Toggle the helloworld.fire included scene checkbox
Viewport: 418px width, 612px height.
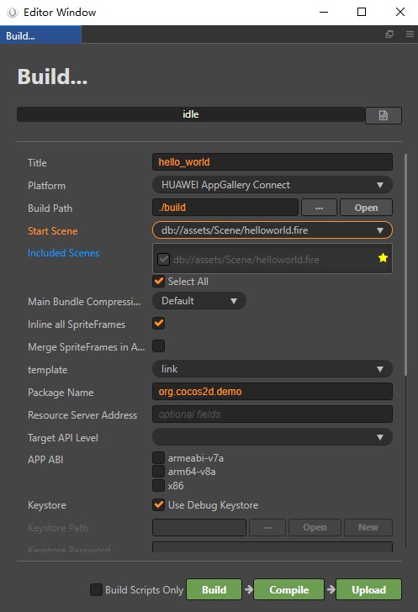point(163,259)
